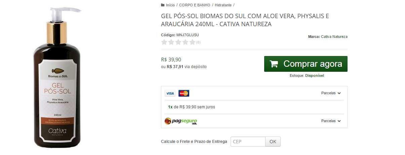Expand Parcelas in the PagSeguro row

pos(331,121)
